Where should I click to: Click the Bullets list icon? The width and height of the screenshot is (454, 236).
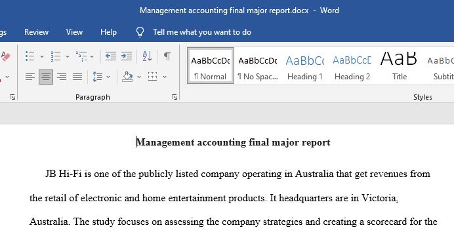pyautogui.click(x=30, y=56)
